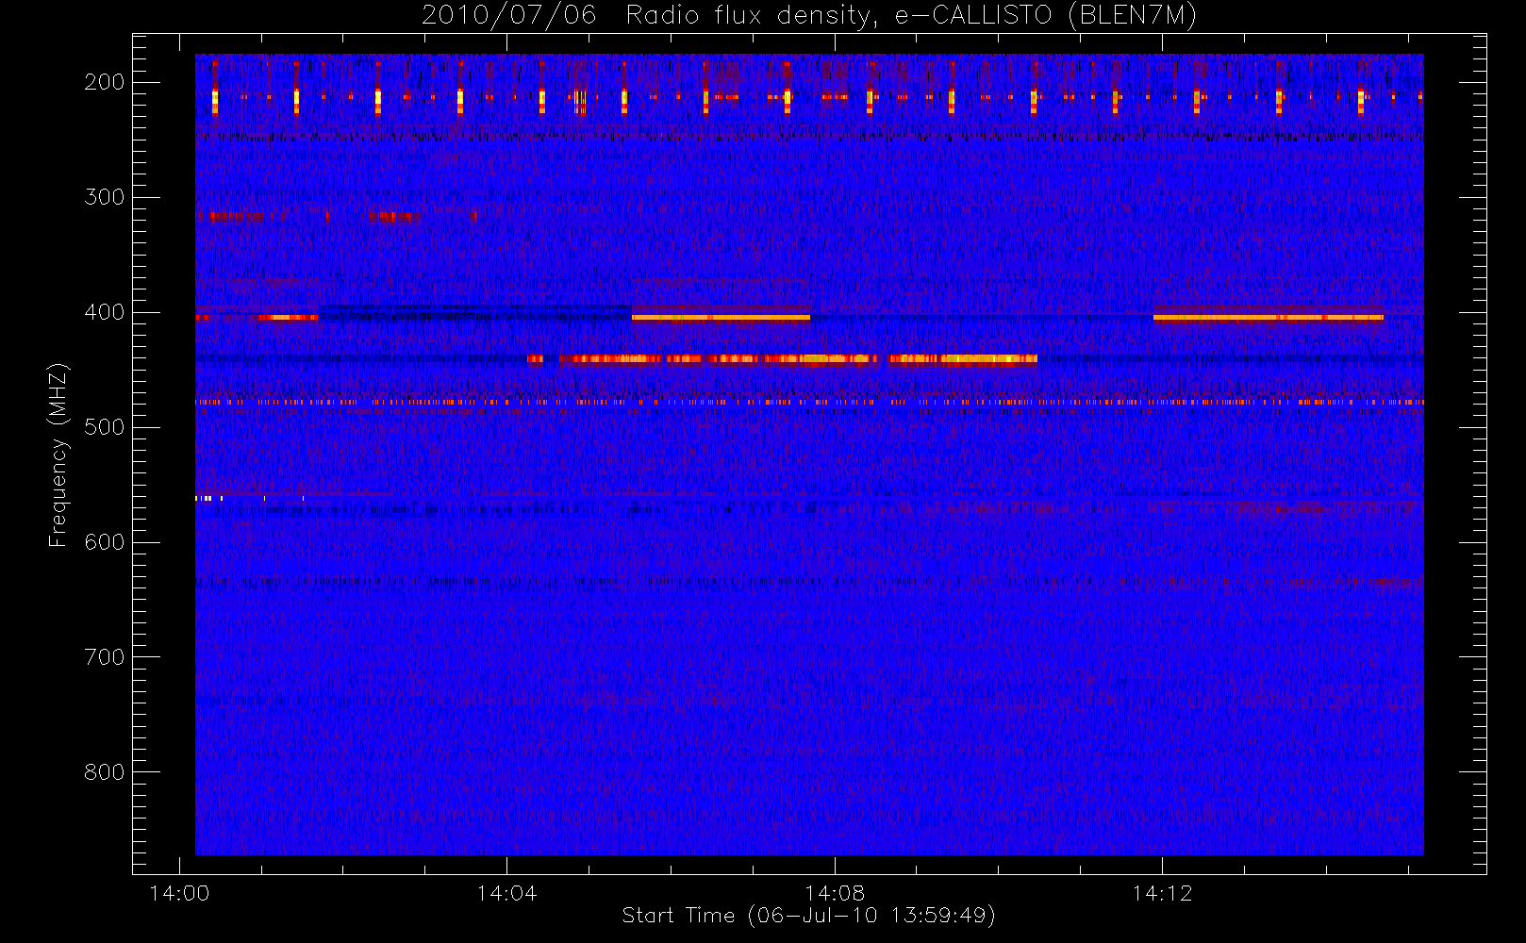Image resolution: width=1526 pixels, height=943 pixels.
Task: Click the 14:04 time tick label
Action: click(x=506, y=893)
